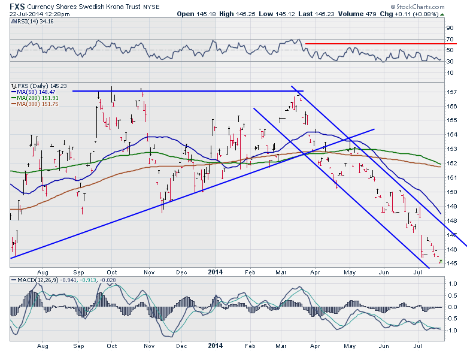
Task: Click the Aug label under the price chart
Action: point(43,272)
